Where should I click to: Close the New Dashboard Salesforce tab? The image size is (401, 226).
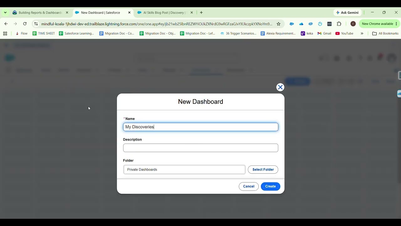point(129,13)
